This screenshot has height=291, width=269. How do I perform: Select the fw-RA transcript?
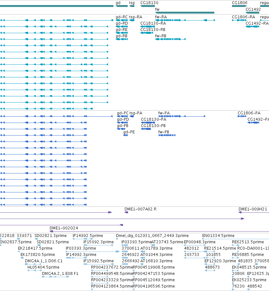coord(185,20)
